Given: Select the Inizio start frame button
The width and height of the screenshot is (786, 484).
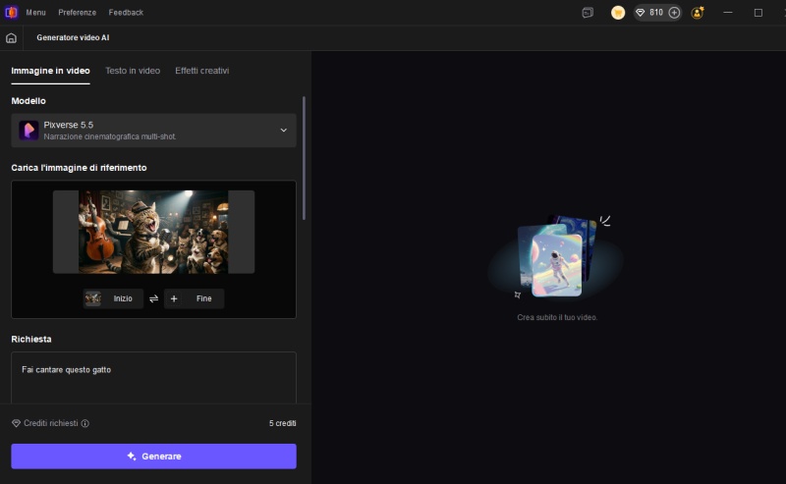Looking at the screenshot, I should 112,298.
